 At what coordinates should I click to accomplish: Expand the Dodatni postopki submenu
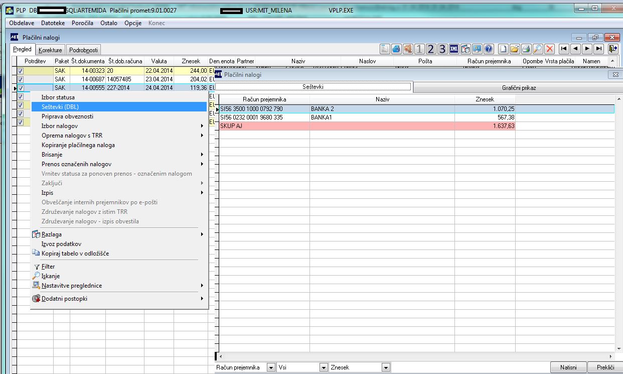tap(119, 299)
